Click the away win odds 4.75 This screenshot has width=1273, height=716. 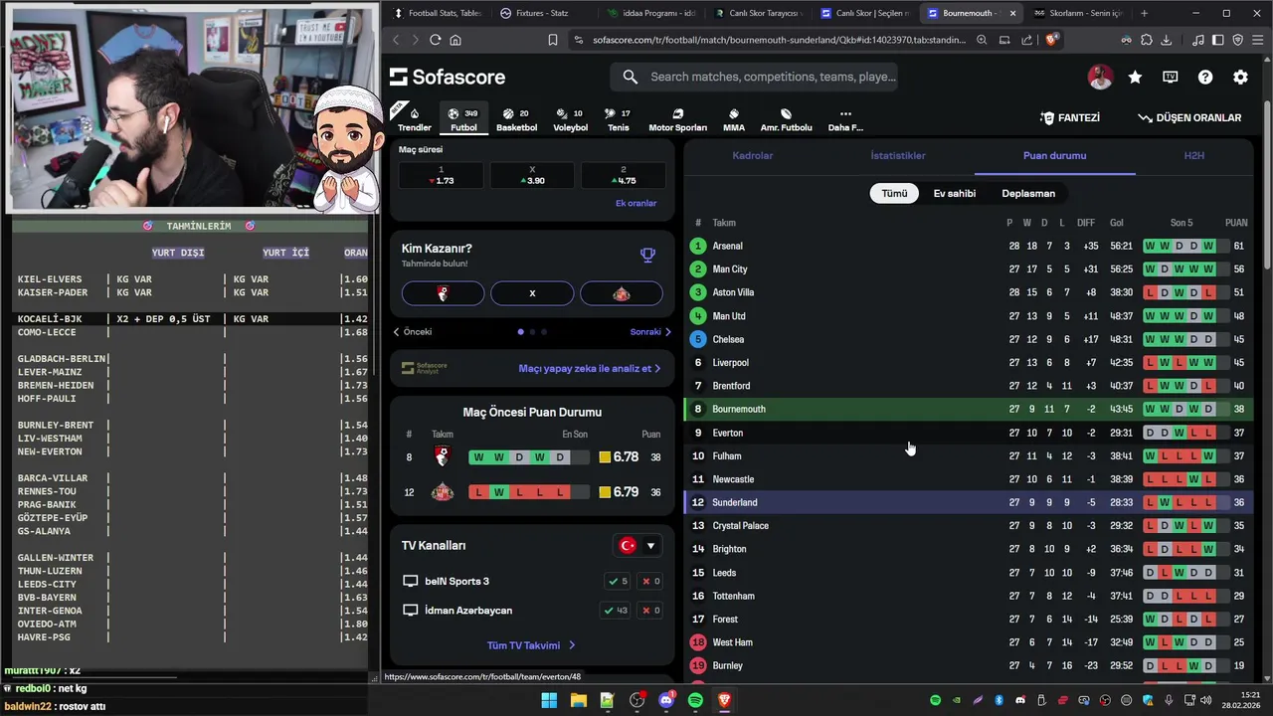point(624,175)
